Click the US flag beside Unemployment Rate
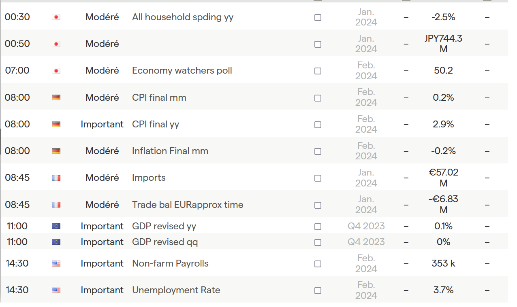This screenshot has height=307, width=517. 56,290
